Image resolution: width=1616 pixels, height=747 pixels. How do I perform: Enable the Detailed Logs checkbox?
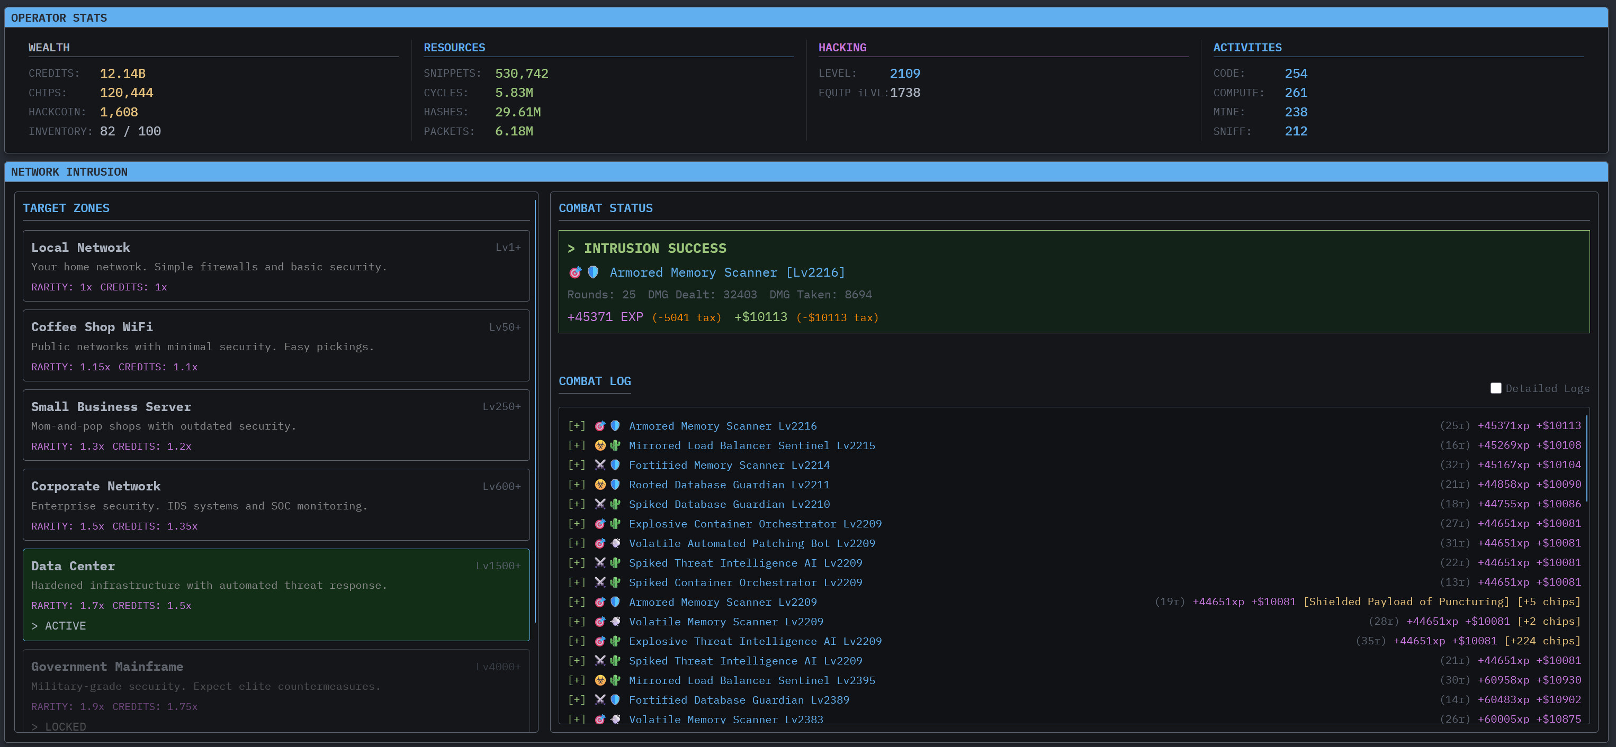[1496, 388]
